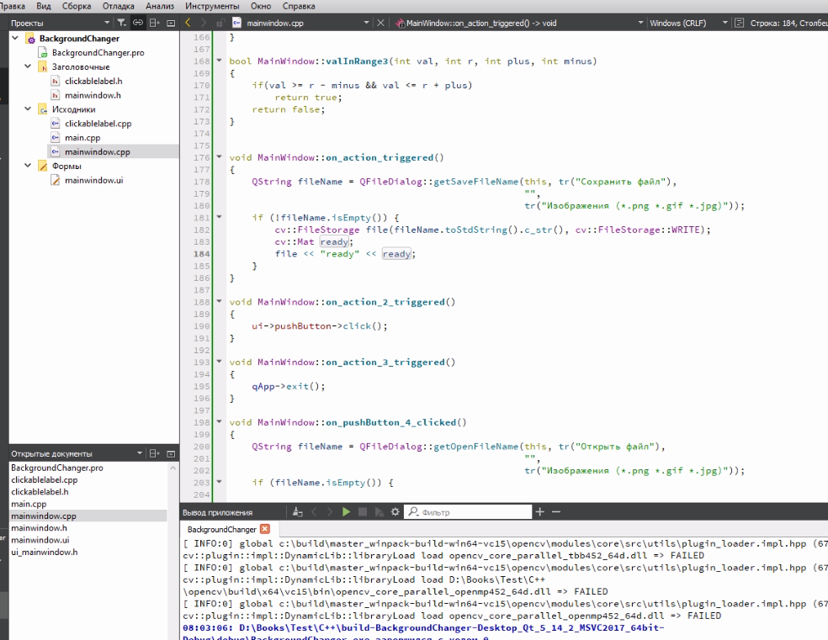
Task: Split the Projects side panel
Action: pos(154,23)
